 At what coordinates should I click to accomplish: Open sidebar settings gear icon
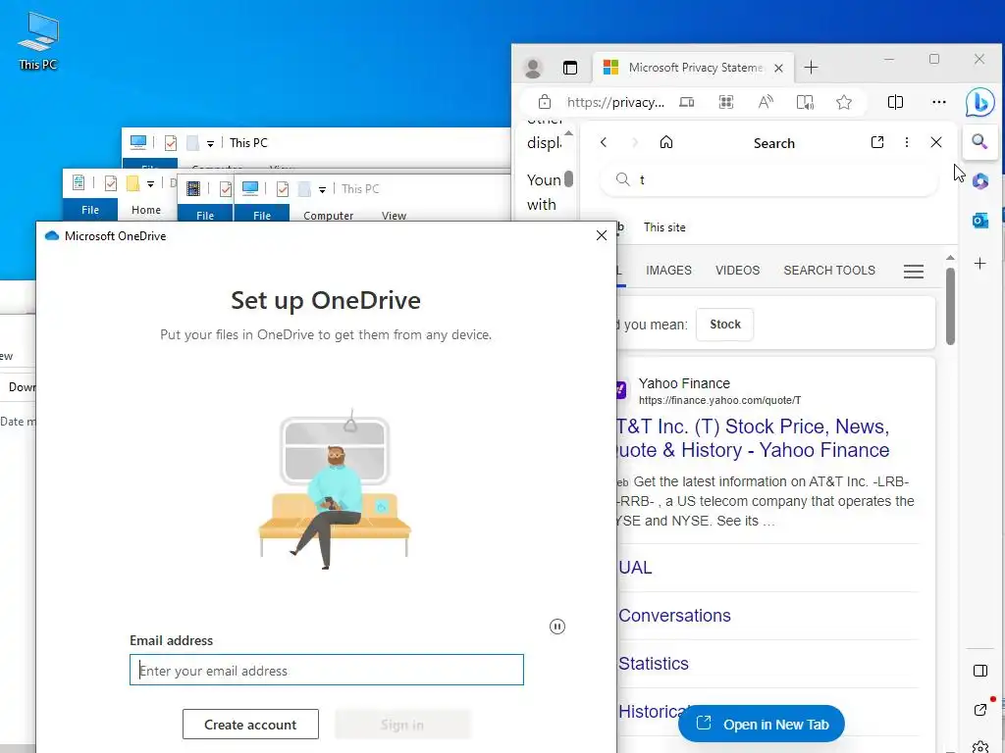[x=980, y=746]
